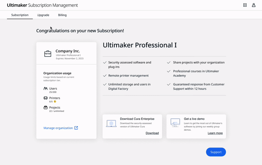This screenshot has height=165, width=262.
Task: Click the Users people icon
Action: click(46, 88)
